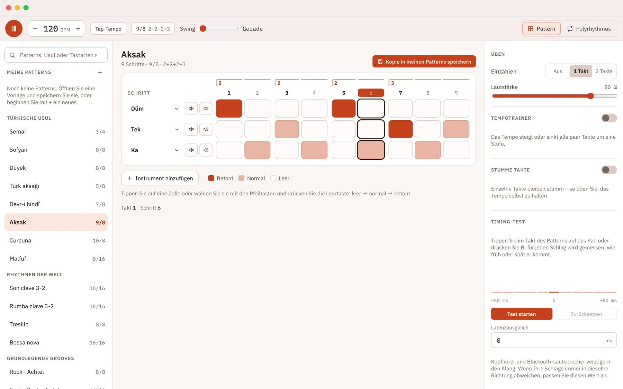
Task: Decrease BPM with the minus button
Action: point(35,29)
